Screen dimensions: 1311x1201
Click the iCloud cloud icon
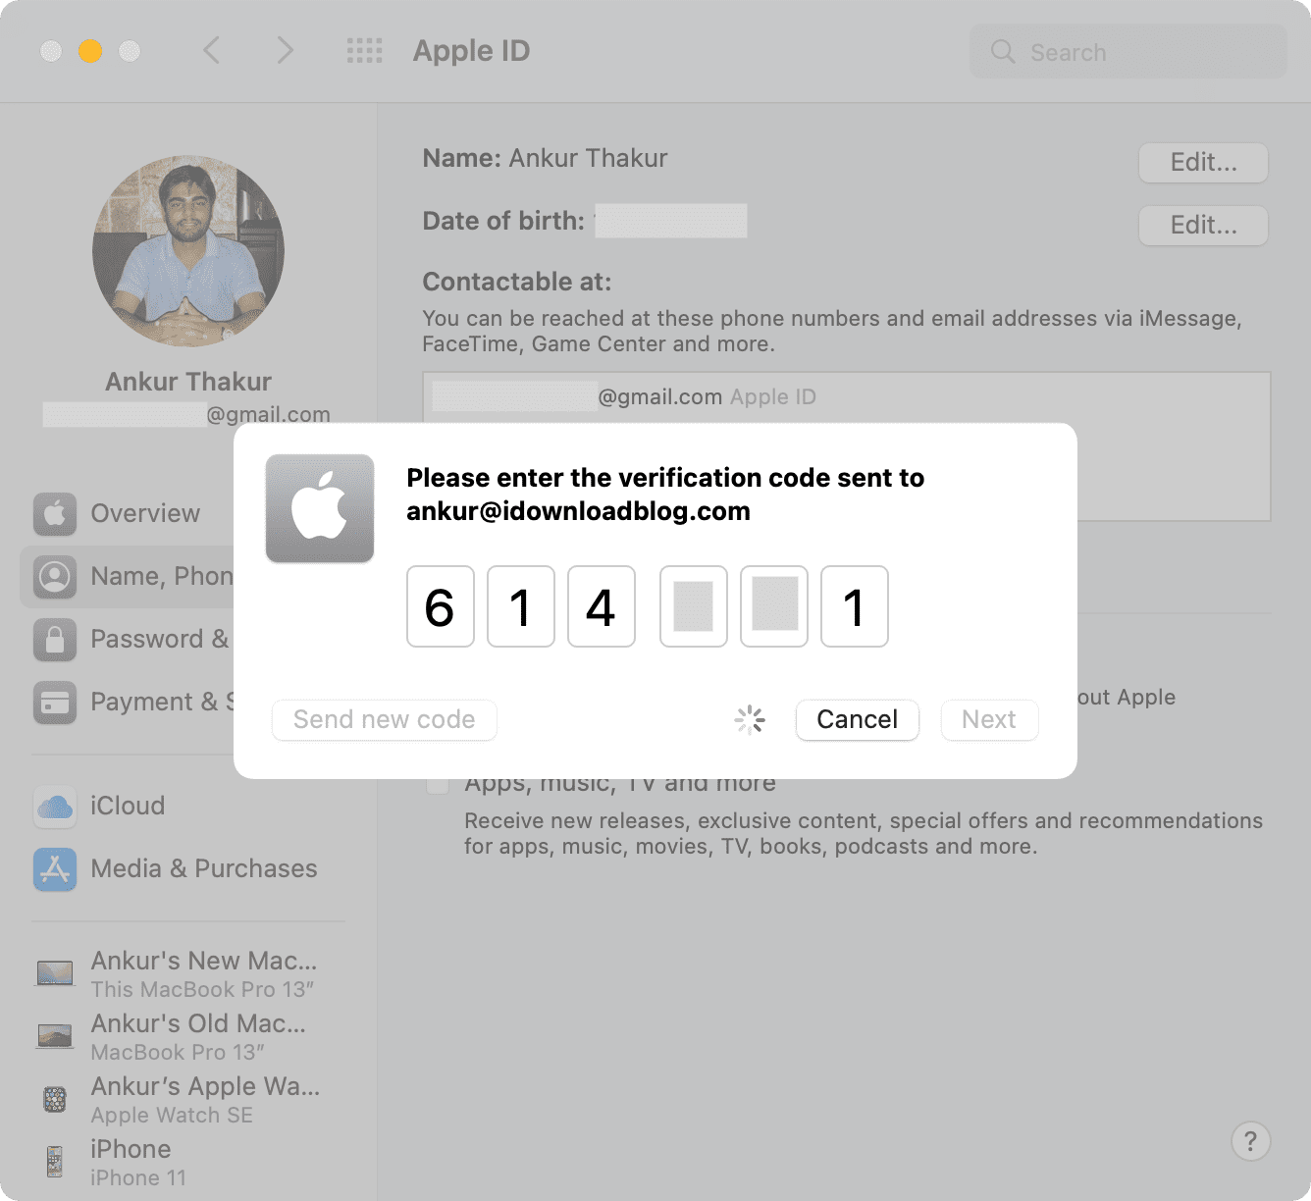pyautogui.click(x=55, y=807)
